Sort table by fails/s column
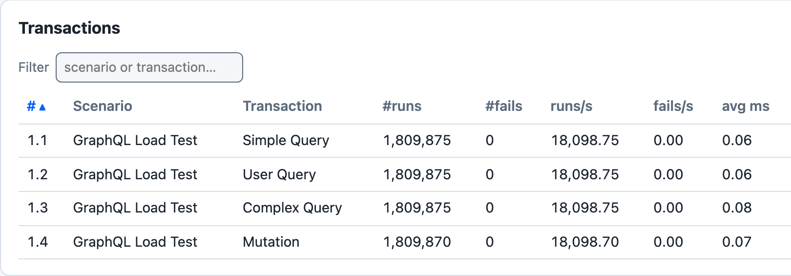Viewport: 791px width, 276px height. pos(673,106)
